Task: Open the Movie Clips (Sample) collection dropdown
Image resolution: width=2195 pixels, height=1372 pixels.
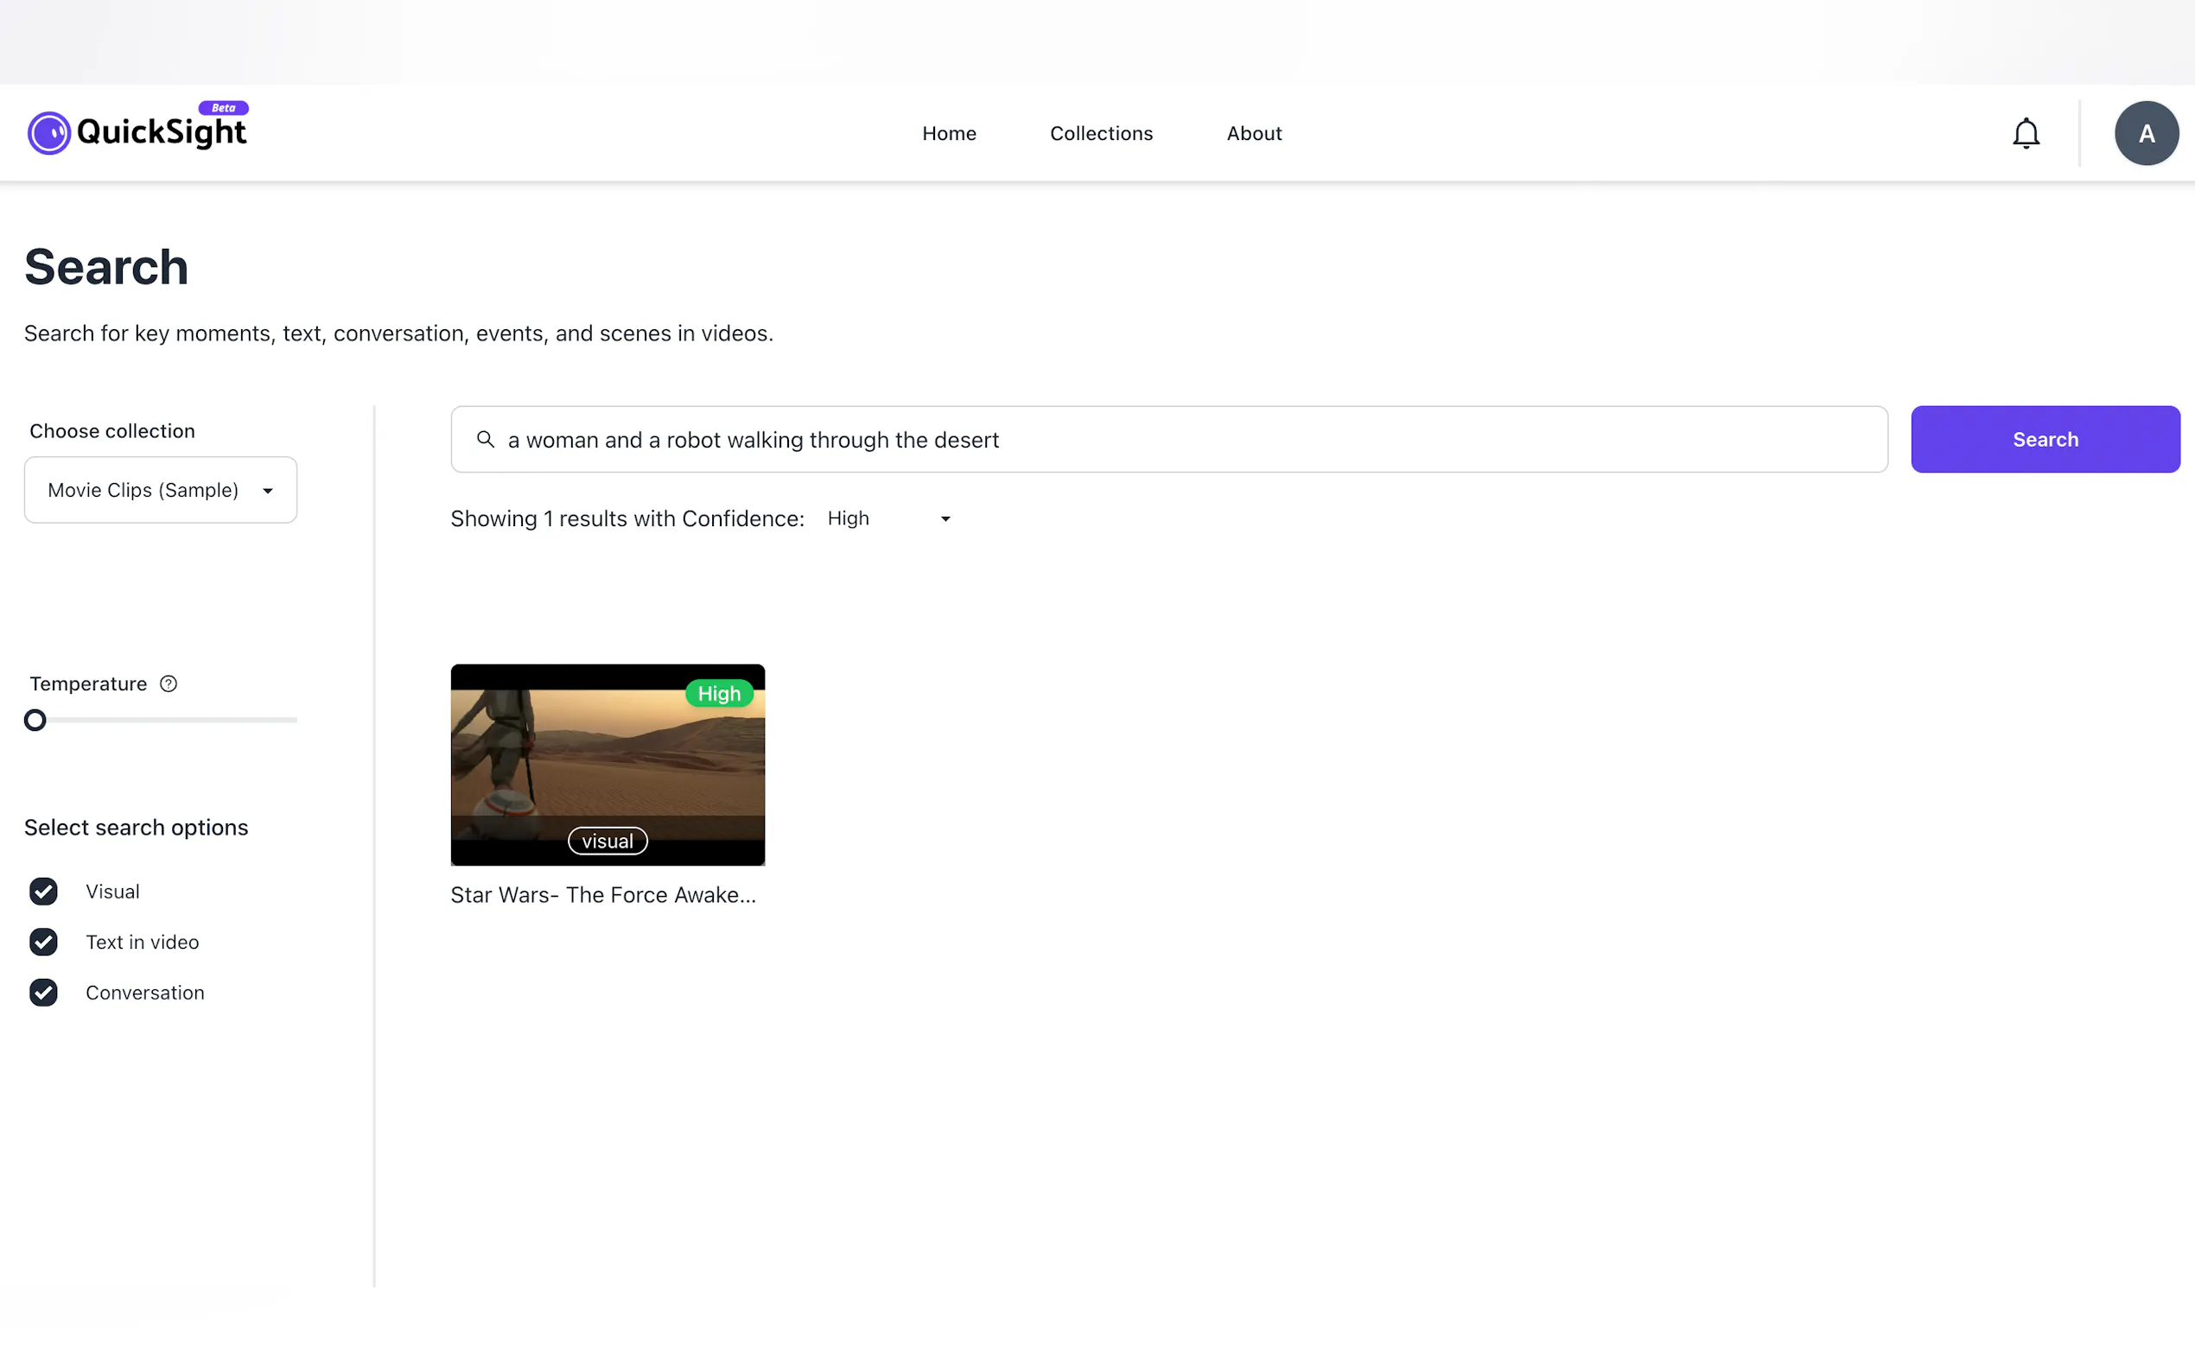Action: click(x=161, y=490)
